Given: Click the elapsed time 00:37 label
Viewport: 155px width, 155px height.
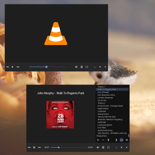Looking at the screenshot, I should [46, 147].
